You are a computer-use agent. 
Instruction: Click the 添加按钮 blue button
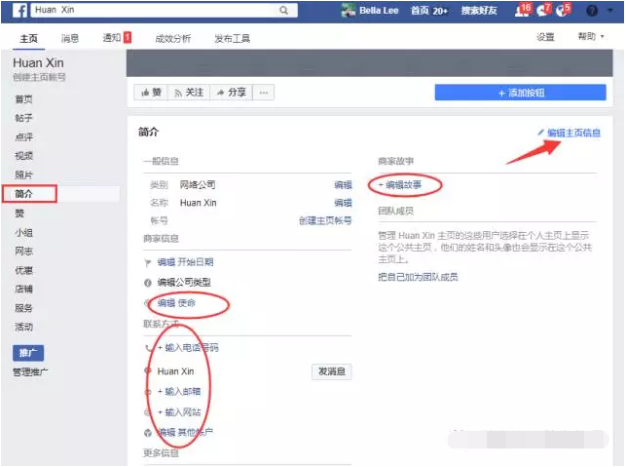pos(520,93)
